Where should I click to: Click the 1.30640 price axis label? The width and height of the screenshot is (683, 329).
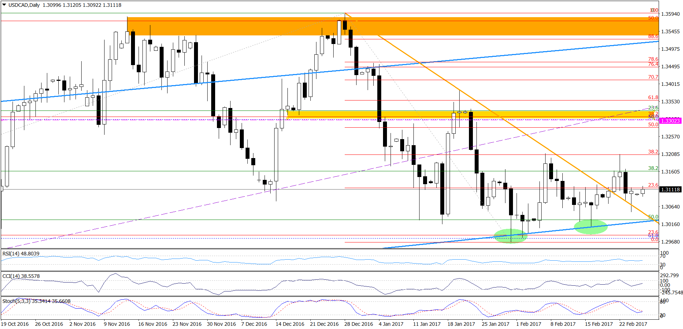point(670,207)
